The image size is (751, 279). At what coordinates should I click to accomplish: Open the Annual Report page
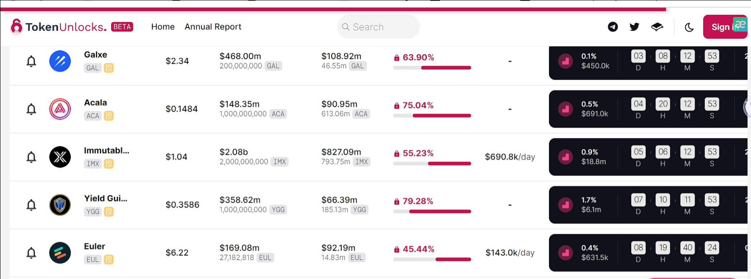[x=213, y=27]
